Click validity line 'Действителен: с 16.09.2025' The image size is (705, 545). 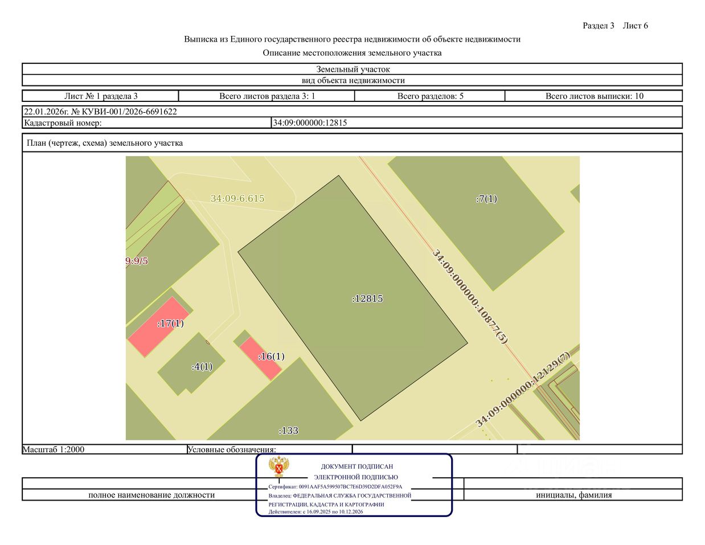(316, 512)
